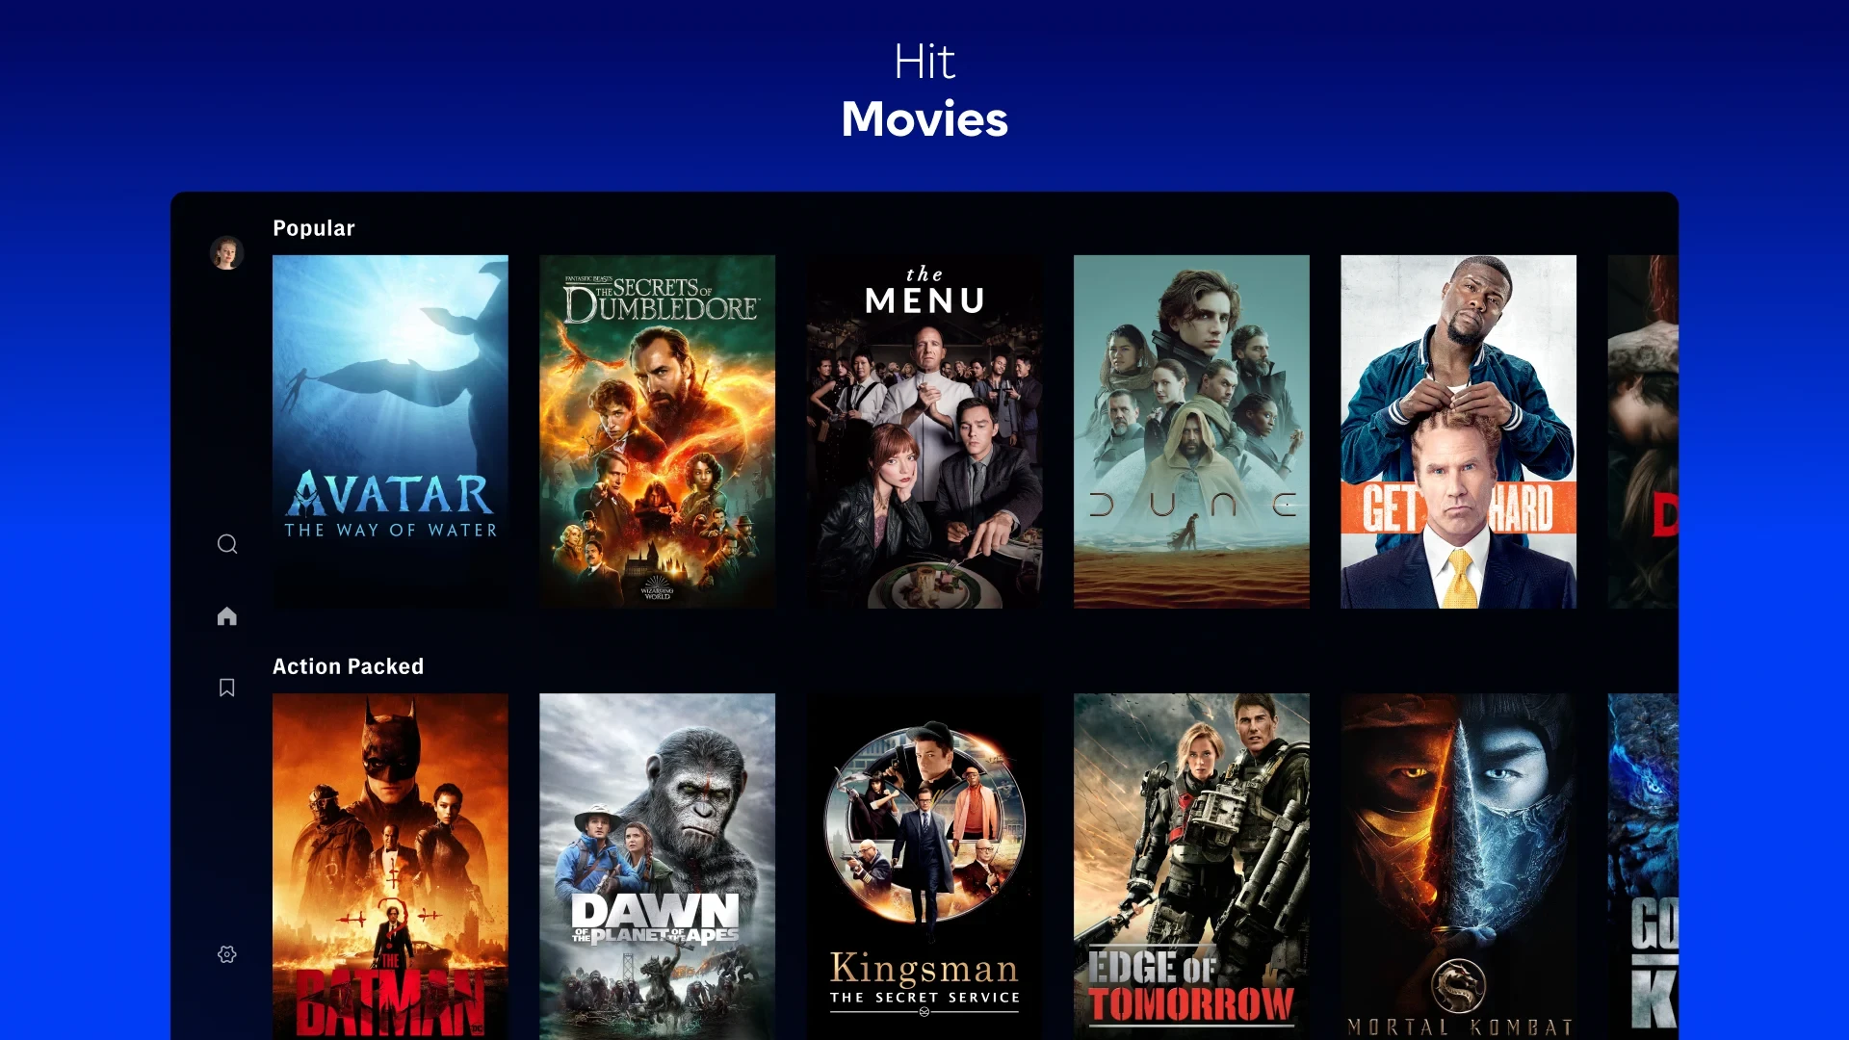Open Dune movie in Popular section
Screen dimensions: 1849x1040
(x=1191, y=431)
